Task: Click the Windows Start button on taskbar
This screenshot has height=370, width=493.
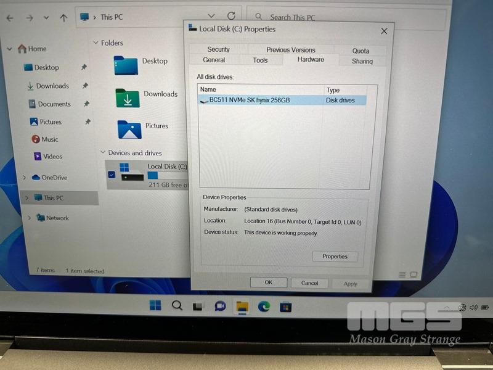Action: pyautogui.click(x=155, y=305)
